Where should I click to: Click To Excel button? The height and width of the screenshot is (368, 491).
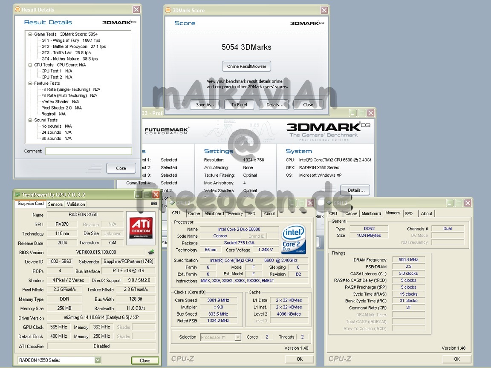tap(239, 105)
